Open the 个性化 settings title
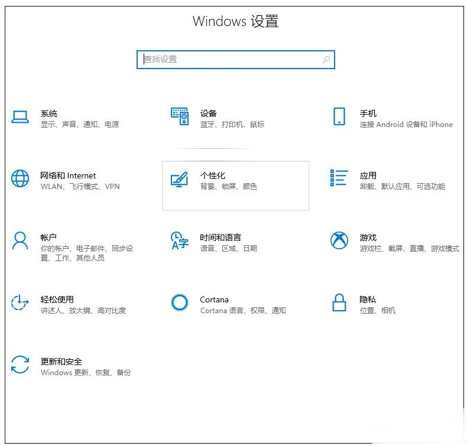The height and width of the screenshot is (446, 467). point(213,175)
